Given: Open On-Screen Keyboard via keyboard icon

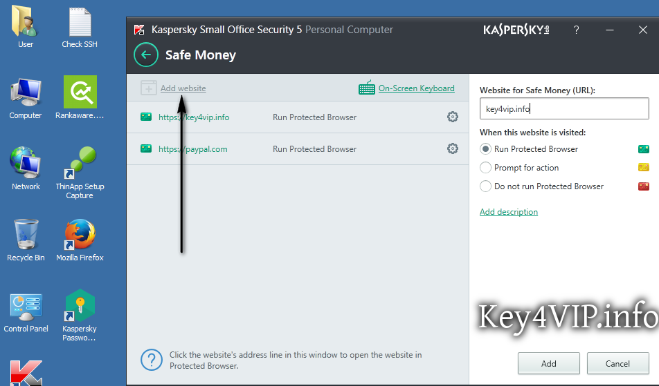Looking at the screenshot, I should coord(367,88).
